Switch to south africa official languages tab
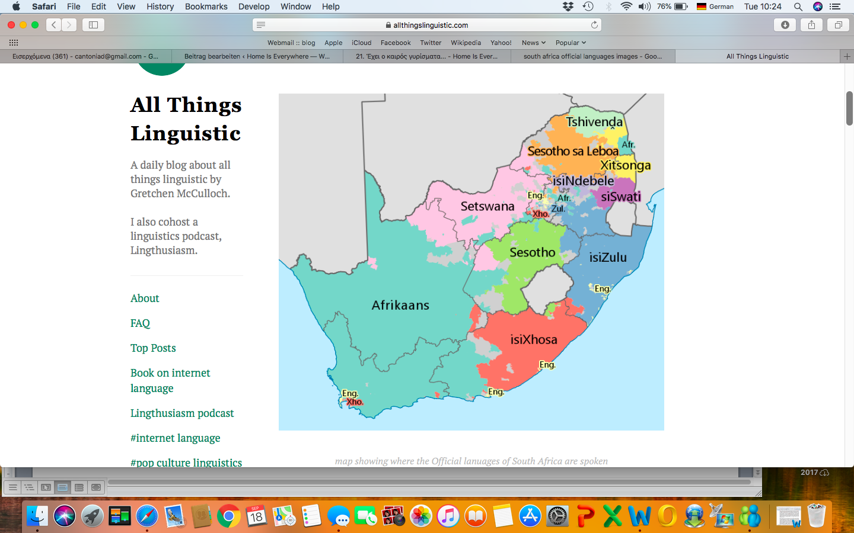This screenshot has width=854, height=533. (x=592, y=56)
